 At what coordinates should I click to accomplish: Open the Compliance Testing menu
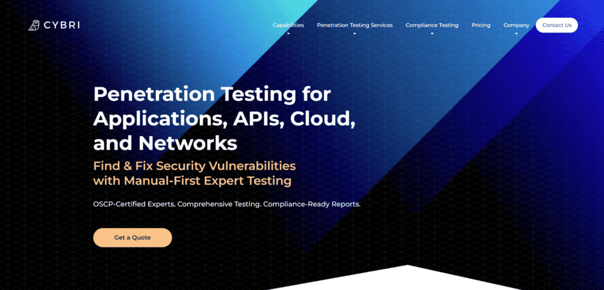point(432,25)
